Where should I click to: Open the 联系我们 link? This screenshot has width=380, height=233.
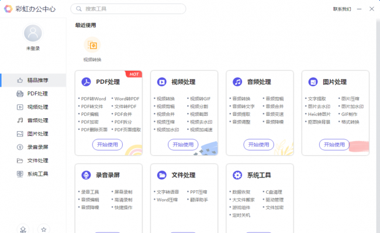pos(342,9)
